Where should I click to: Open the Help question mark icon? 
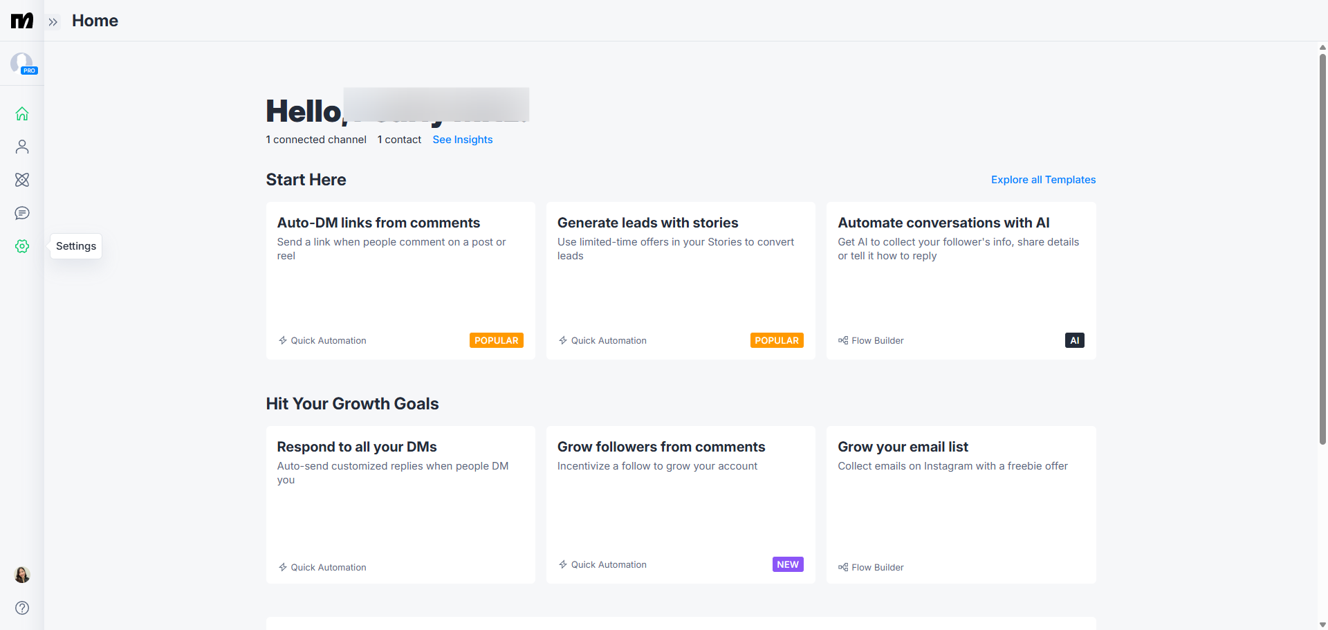click(x=22, y=608)
